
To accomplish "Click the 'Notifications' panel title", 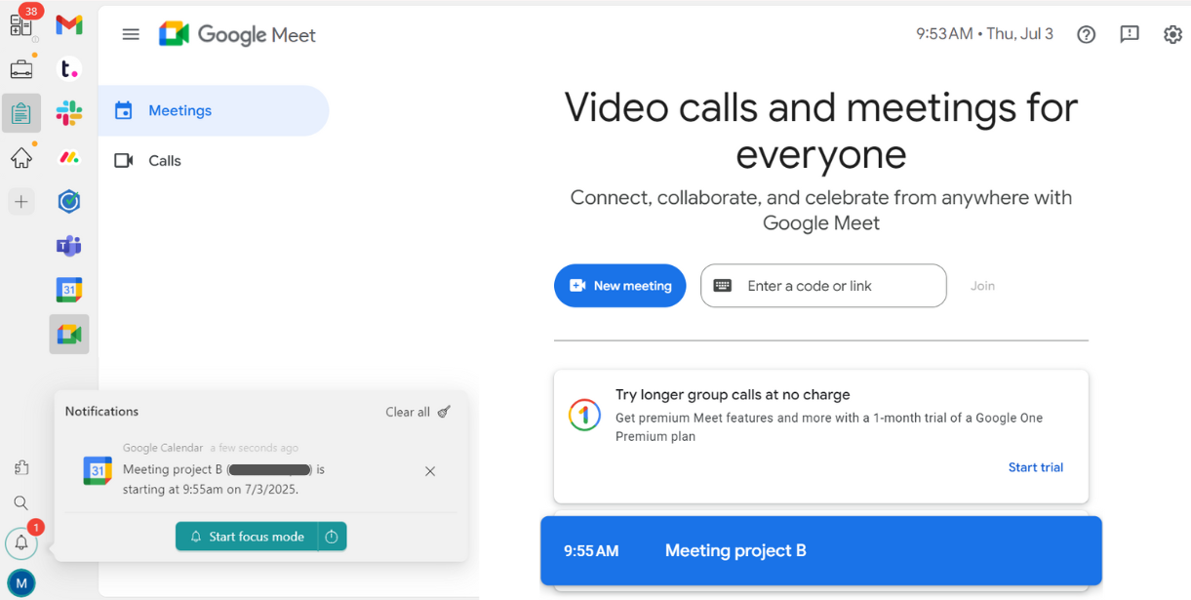I will (x=101, y=412).
